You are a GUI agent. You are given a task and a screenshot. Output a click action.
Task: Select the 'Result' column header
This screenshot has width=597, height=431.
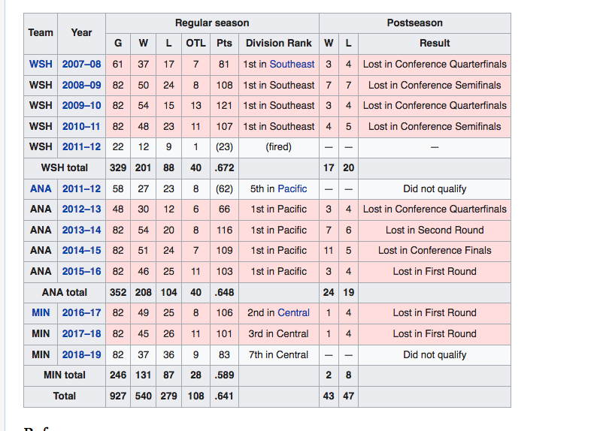point(435,44)
